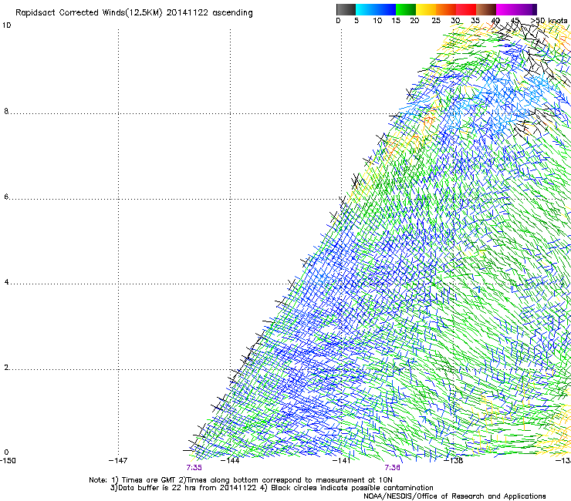Click the note line 'Data buffer is 22 hrs'
Image resolution: width=571 pixels, height=501 pixels.
[x=272, y=488]
